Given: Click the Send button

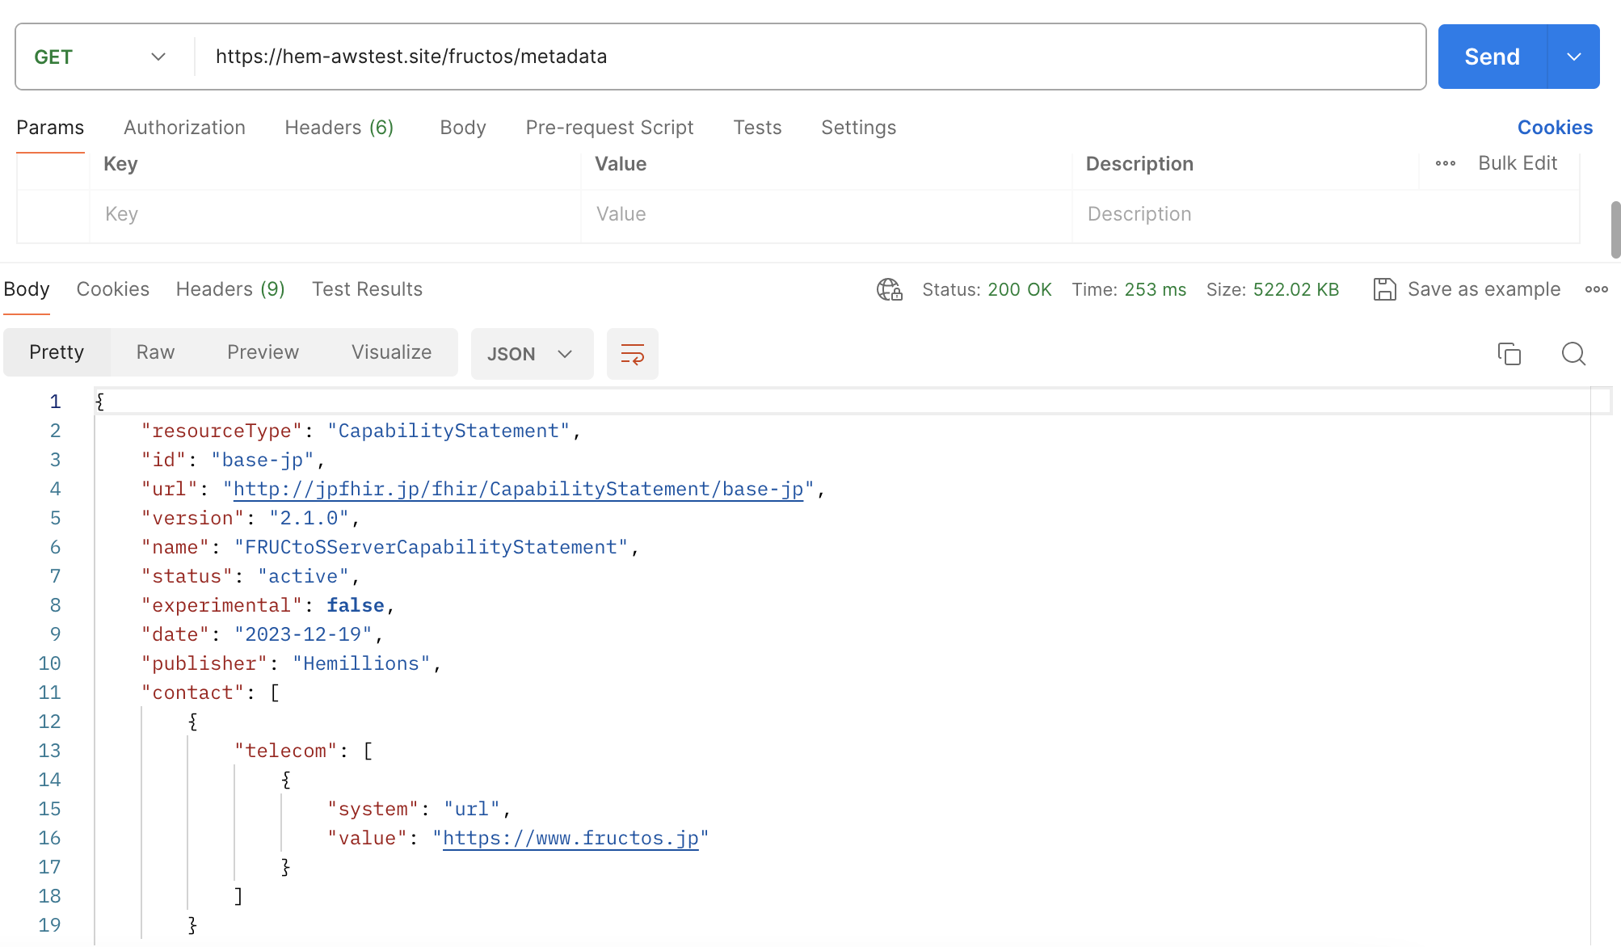Looking at the screenshot, I should coord(1492,55).
